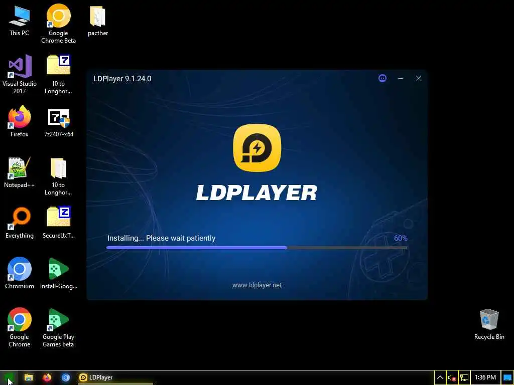Select the Chromium desktop shortcut
Image resolution: width=514 pixels, height=385 pixels.
coord(20,273)
